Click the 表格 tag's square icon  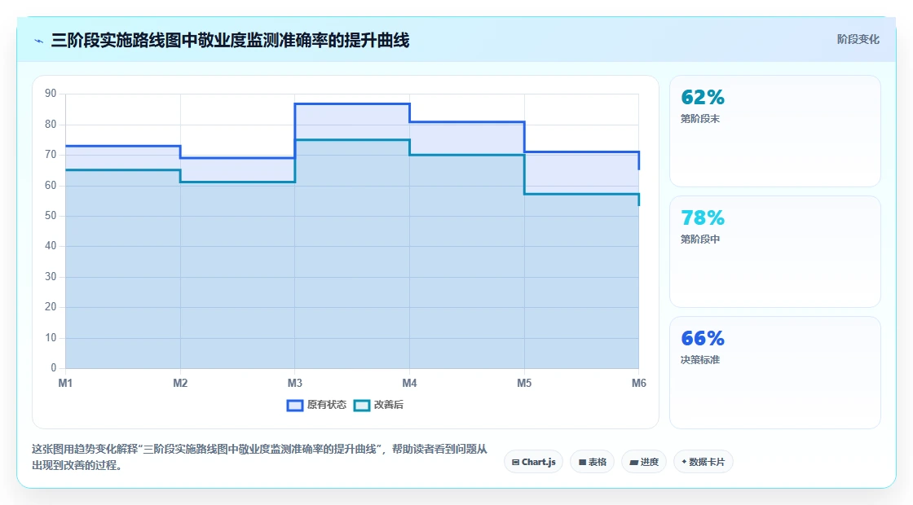582,463
